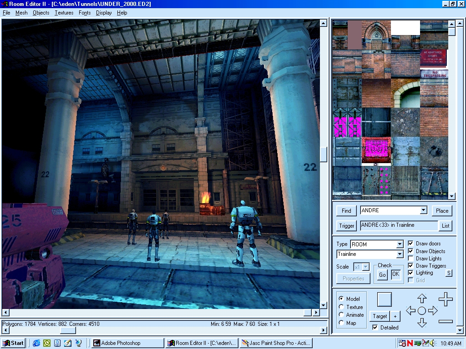Click the 3D viewport's scroll-right arrow

pos(316,313)
